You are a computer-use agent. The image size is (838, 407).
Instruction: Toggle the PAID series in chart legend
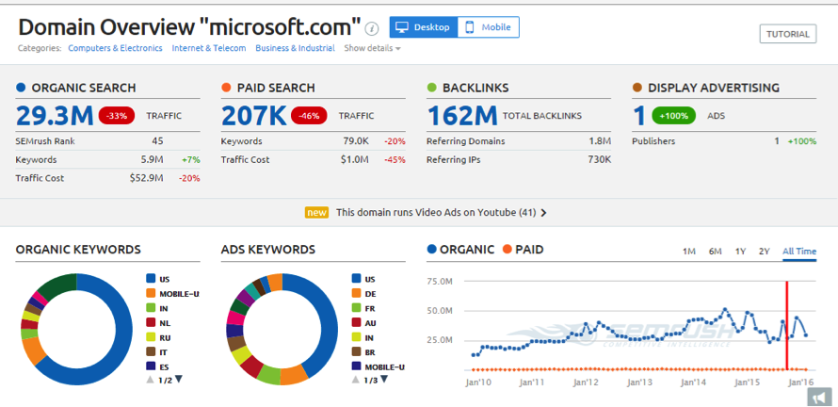pos(523,250)
